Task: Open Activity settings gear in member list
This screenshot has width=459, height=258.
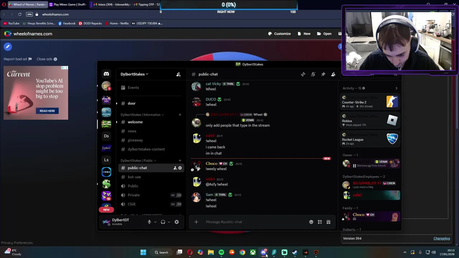Action: 364,88
